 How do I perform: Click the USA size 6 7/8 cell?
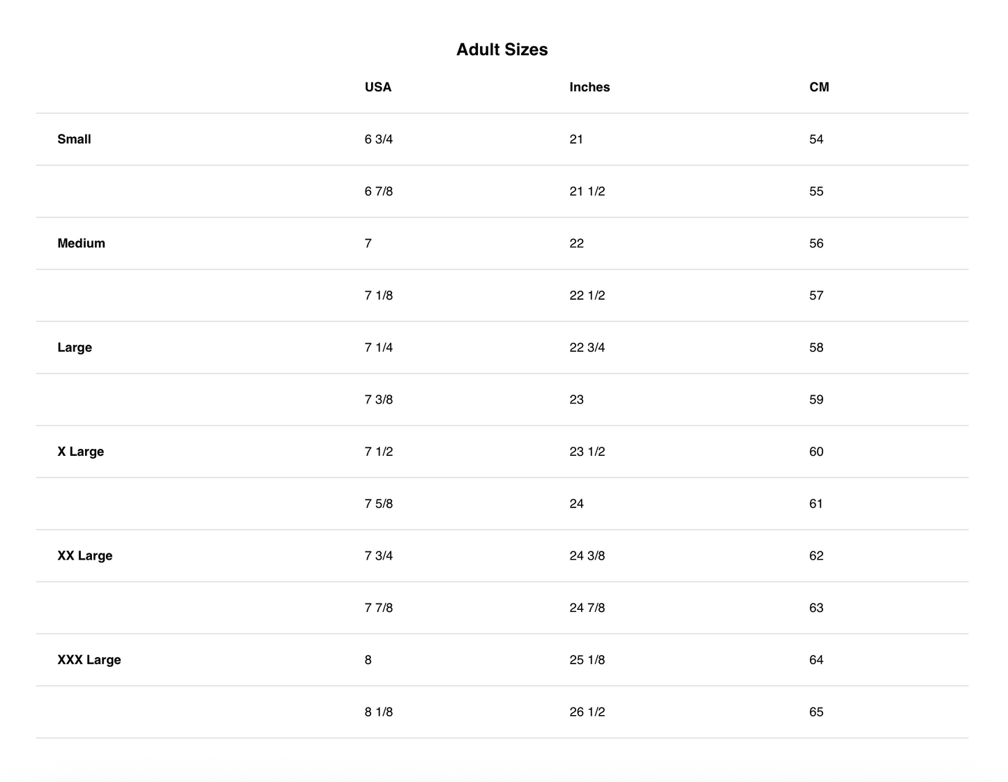tap(378, 192)
